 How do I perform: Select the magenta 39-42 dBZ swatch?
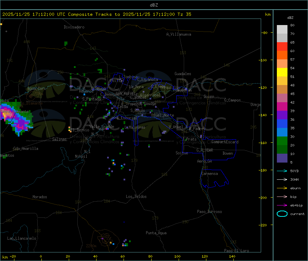[x=282, y=106]
